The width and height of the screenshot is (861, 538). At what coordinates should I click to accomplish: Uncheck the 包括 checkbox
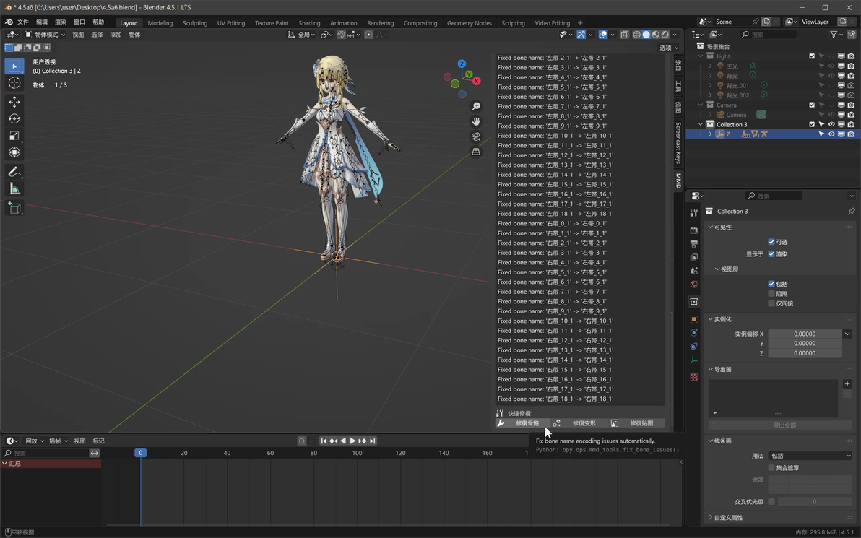pyautogui.click(x=771, y=284)
